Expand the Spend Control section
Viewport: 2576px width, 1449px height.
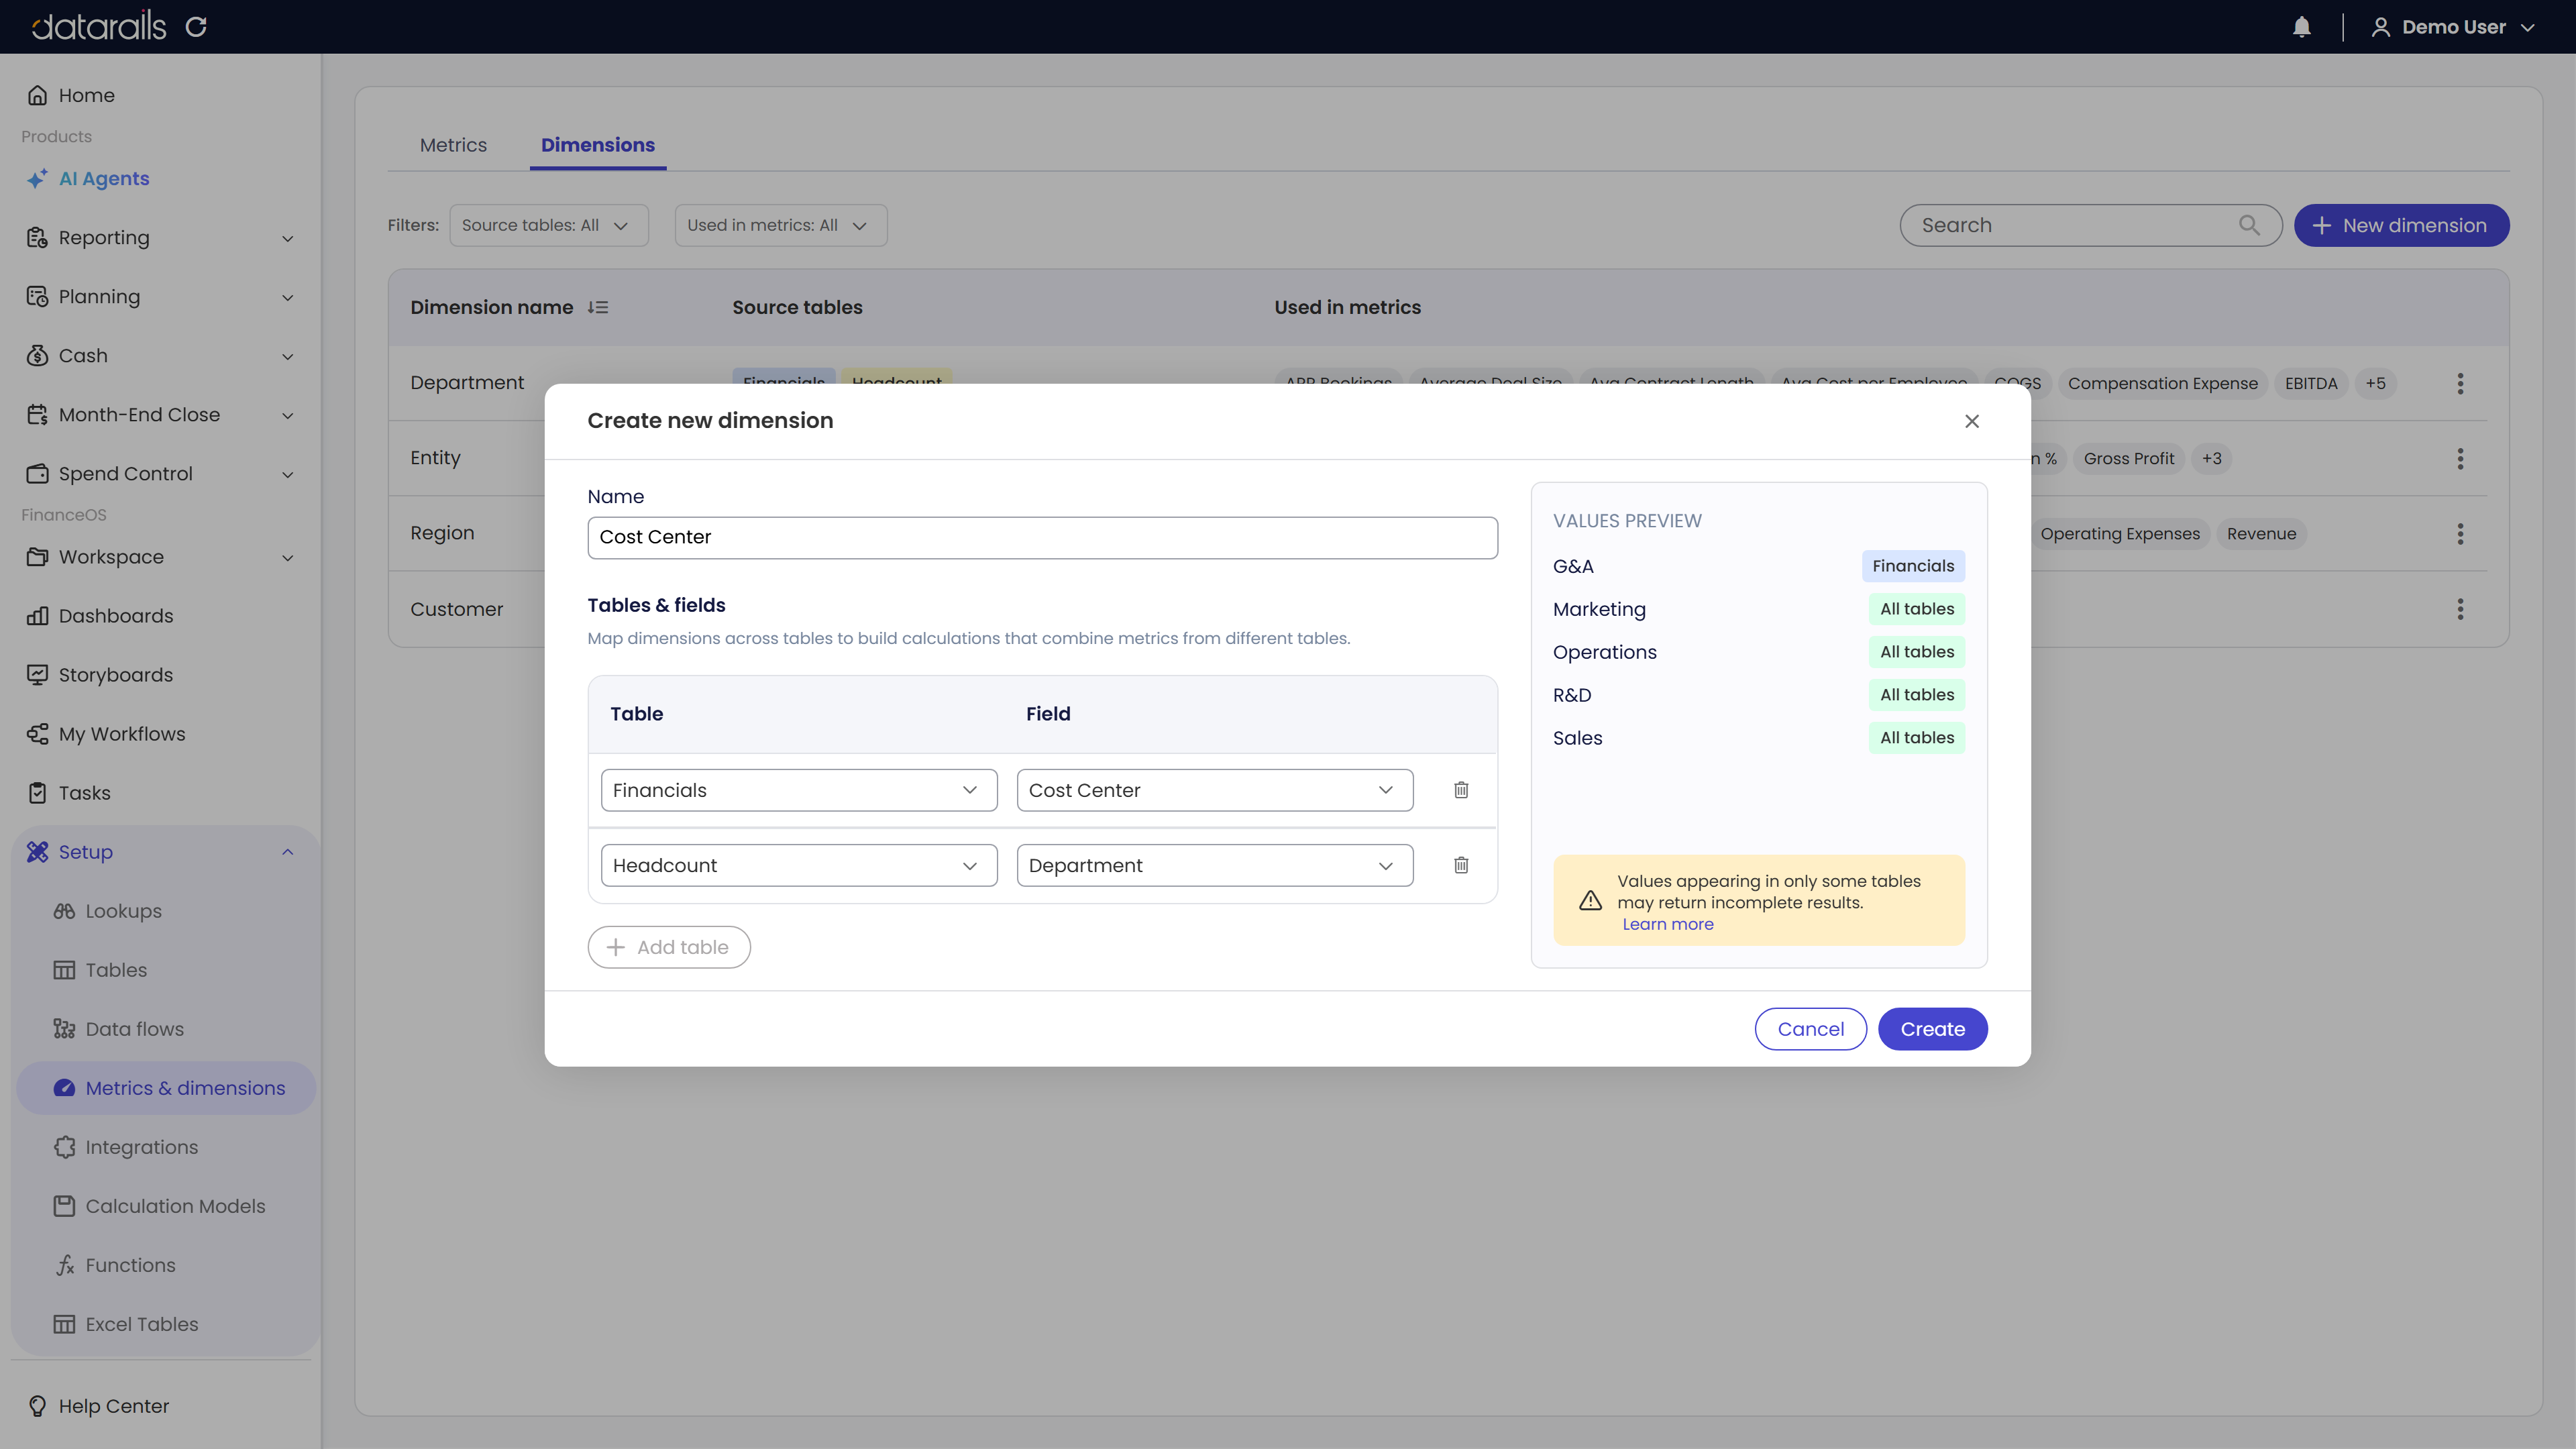click(160, 474)
